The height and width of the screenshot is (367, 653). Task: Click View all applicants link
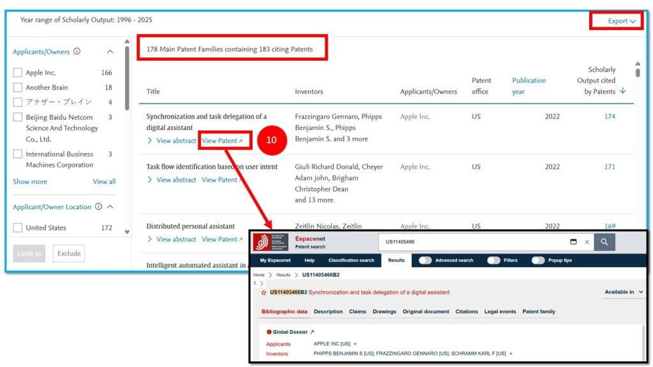104,182
